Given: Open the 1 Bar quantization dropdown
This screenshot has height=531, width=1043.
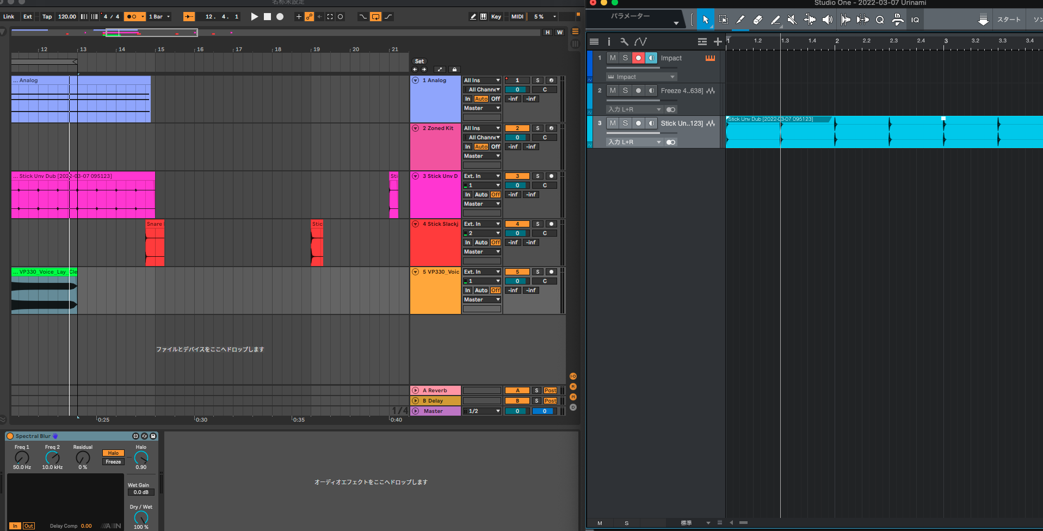Looking at the screenshot, I should click(159, 17).
